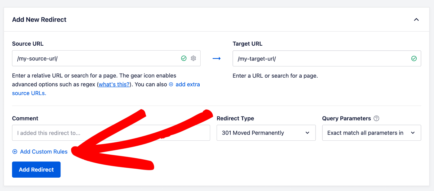Open Add Custom Rules
The image size is (434, 191).
coord(43,151)
